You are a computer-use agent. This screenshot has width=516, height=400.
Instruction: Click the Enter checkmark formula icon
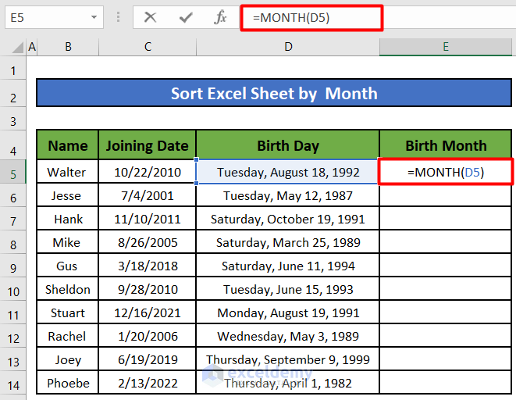coord(185,16)
